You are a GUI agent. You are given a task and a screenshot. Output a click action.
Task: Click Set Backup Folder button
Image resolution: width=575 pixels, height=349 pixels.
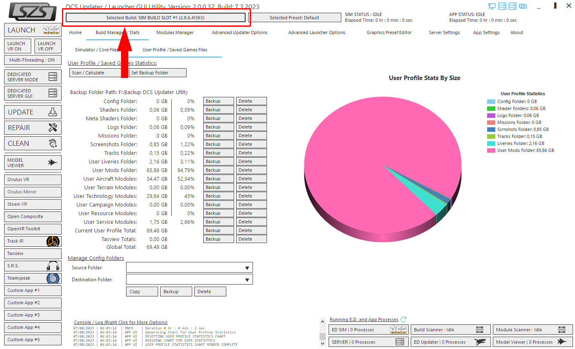point(158,73)
